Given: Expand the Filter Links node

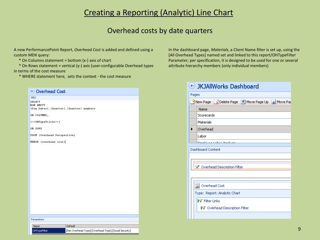Looking at the screenshot, I should [212, 201].
